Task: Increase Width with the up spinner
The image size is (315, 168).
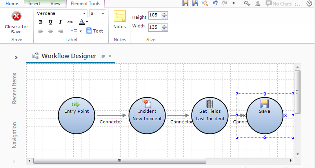Action: tap(164, 25)
